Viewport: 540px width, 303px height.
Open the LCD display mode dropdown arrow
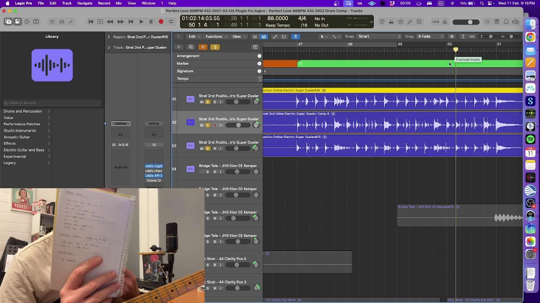coord(371,22)
